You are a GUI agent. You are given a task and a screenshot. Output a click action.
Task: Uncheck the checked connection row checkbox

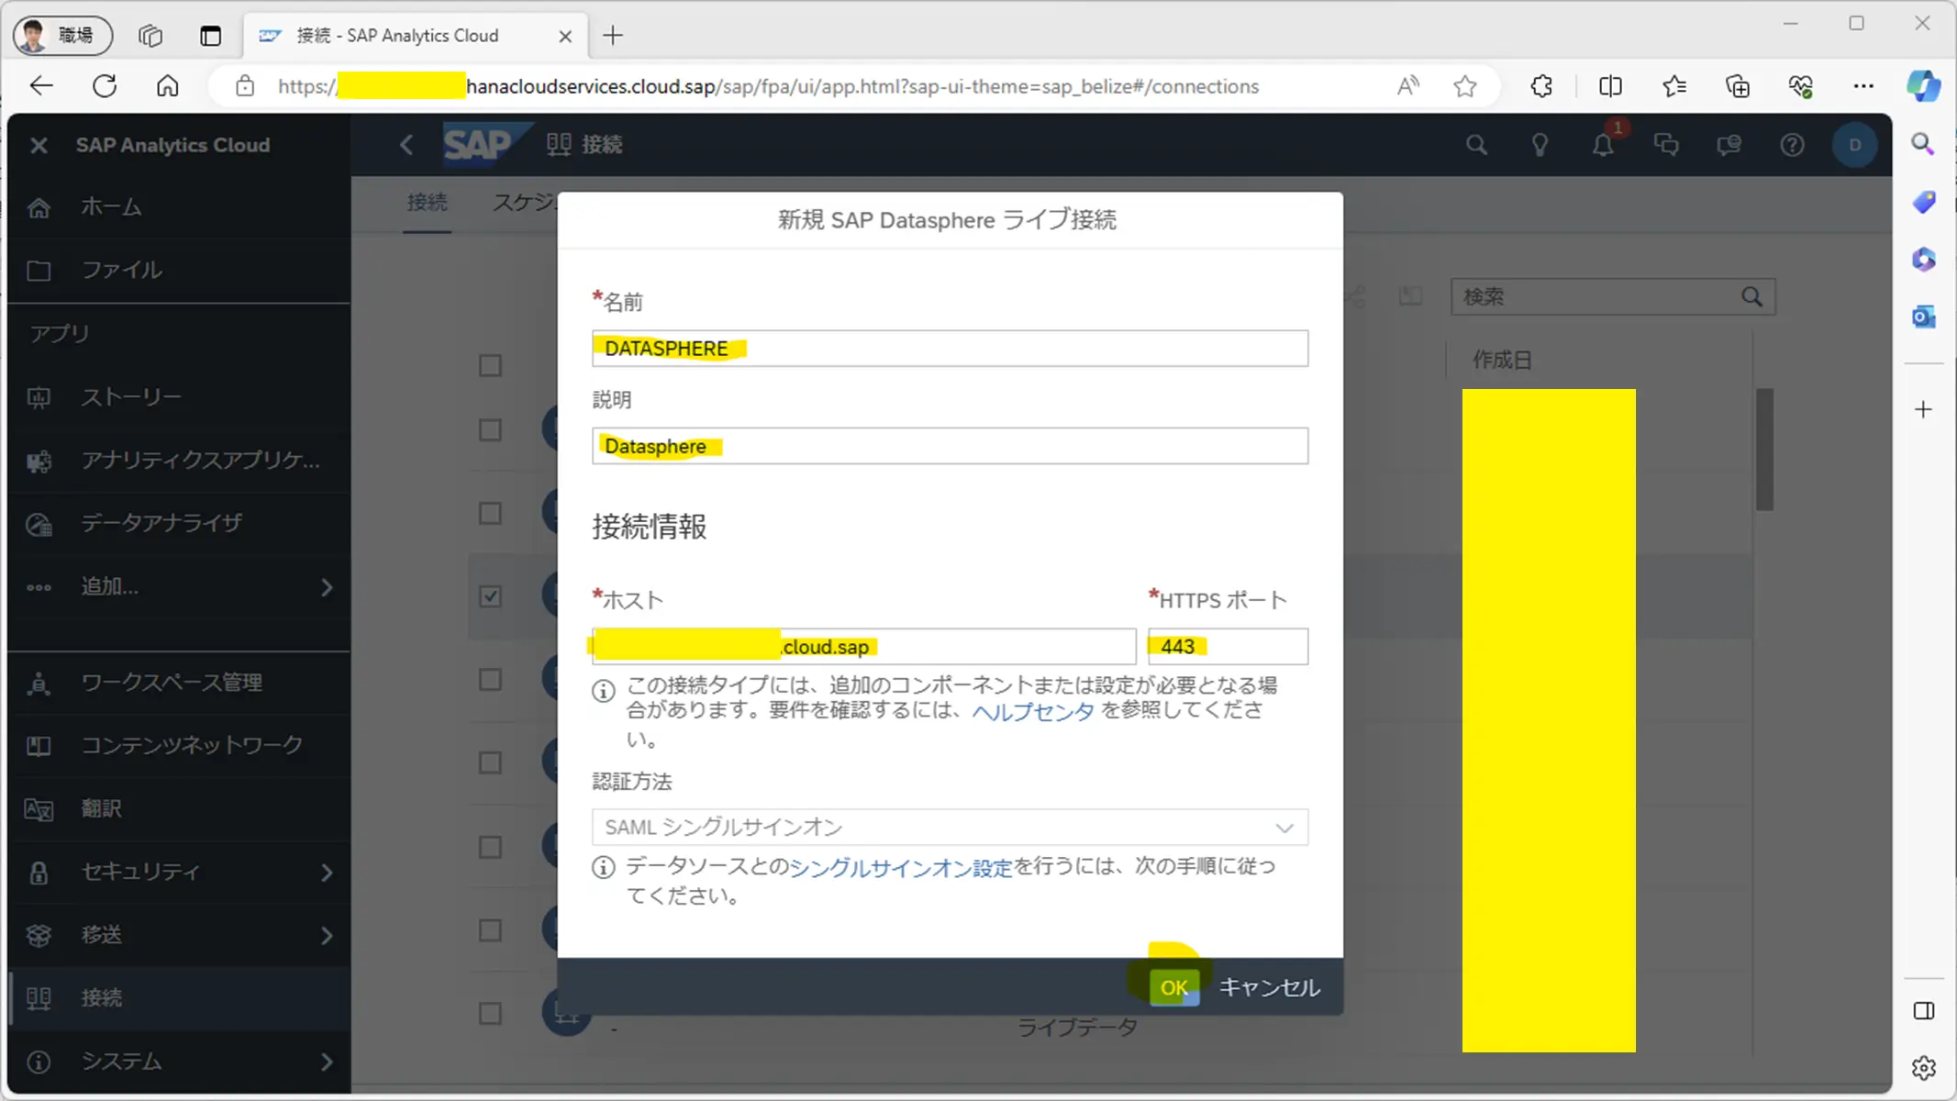pos(491,596)
